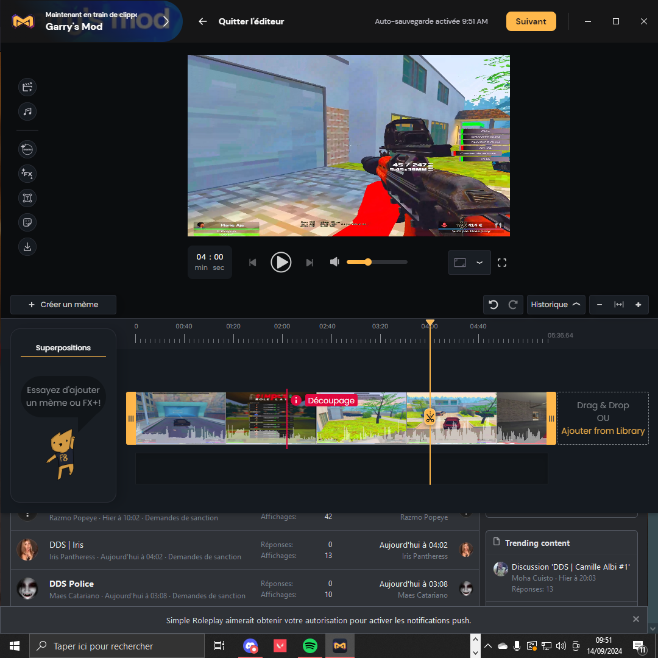The height and width of the screenshot is (658, 658).
Task: Click the first timeline thumbnail with garage
Action: tap(181, 419)
